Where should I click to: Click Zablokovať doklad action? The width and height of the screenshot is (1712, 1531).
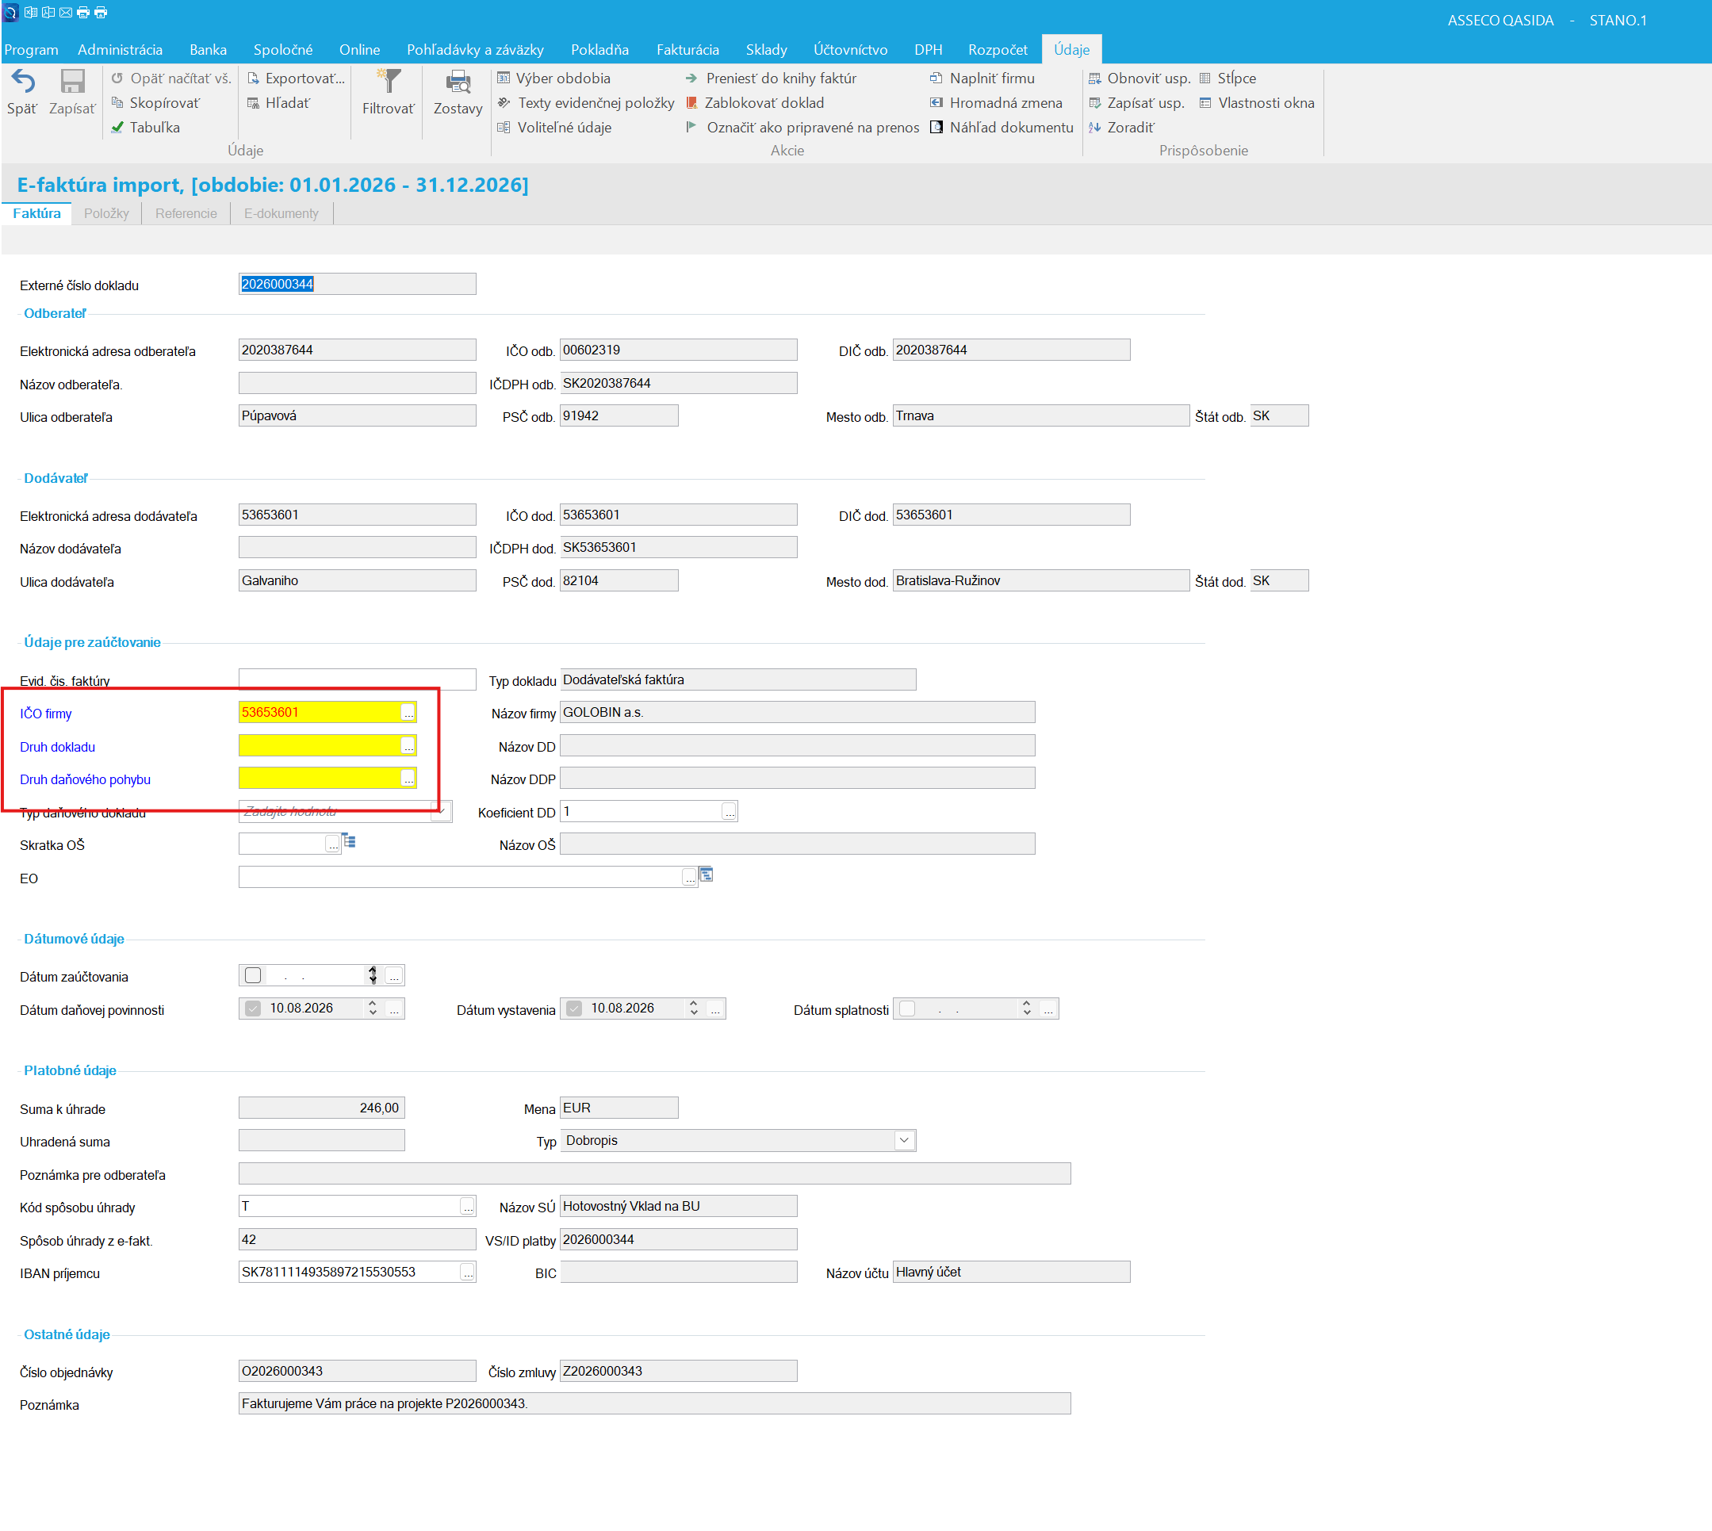pyautogui.click(x=756, y=102)
